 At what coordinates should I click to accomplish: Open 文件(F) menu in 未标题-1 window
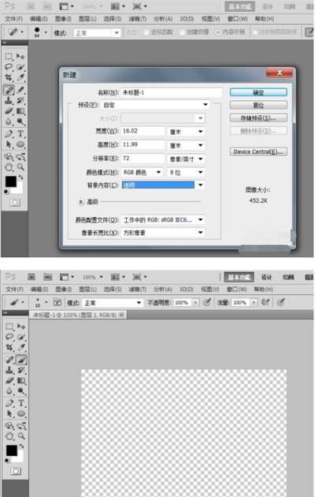point(14,289)
